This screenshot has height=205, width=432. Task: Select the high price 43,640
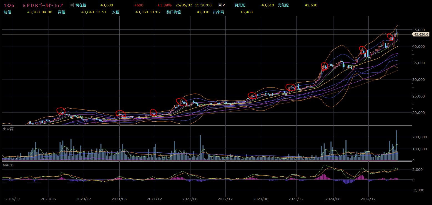click(88, 12)
